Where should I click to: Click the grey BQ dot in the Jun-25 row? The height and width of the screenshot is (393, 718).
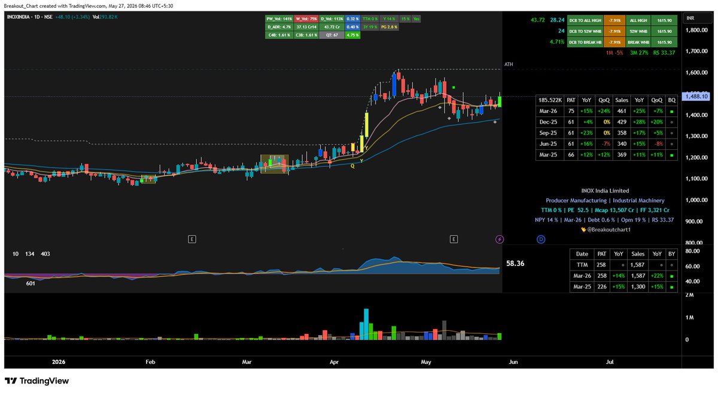[x=671, y=144]
